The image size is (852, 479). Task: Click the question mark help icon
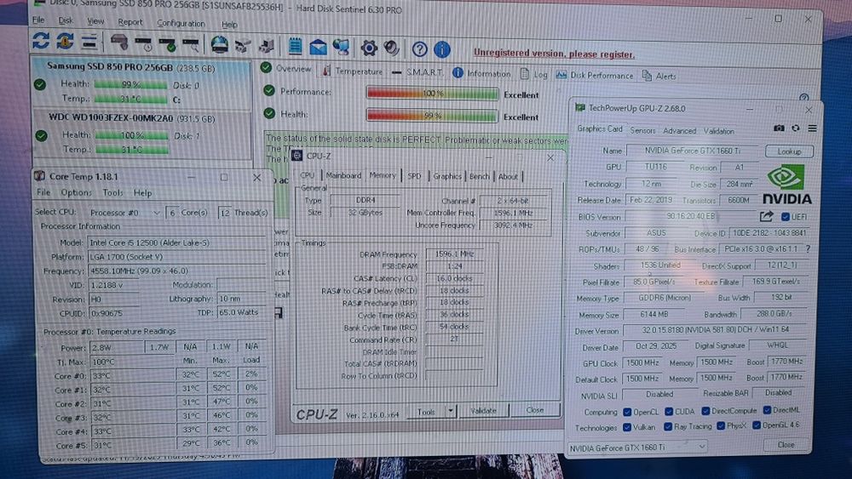pos(419,49)
